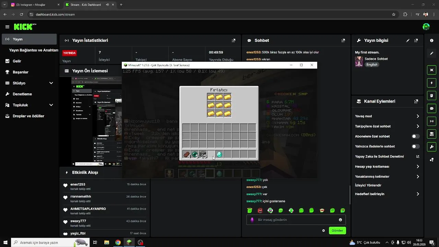439x247 pixels.
Task: Insert the halo-wearing green emote
Action: [x=250, y=210]
